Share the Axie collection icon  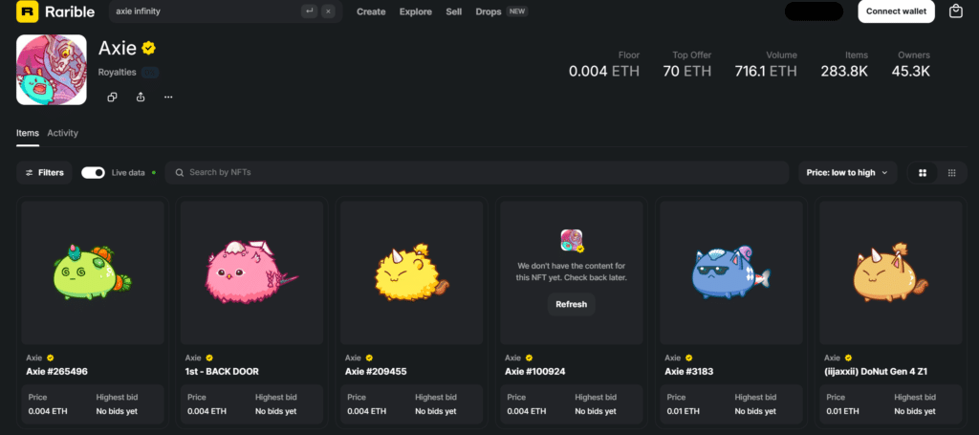click(141, 97)
